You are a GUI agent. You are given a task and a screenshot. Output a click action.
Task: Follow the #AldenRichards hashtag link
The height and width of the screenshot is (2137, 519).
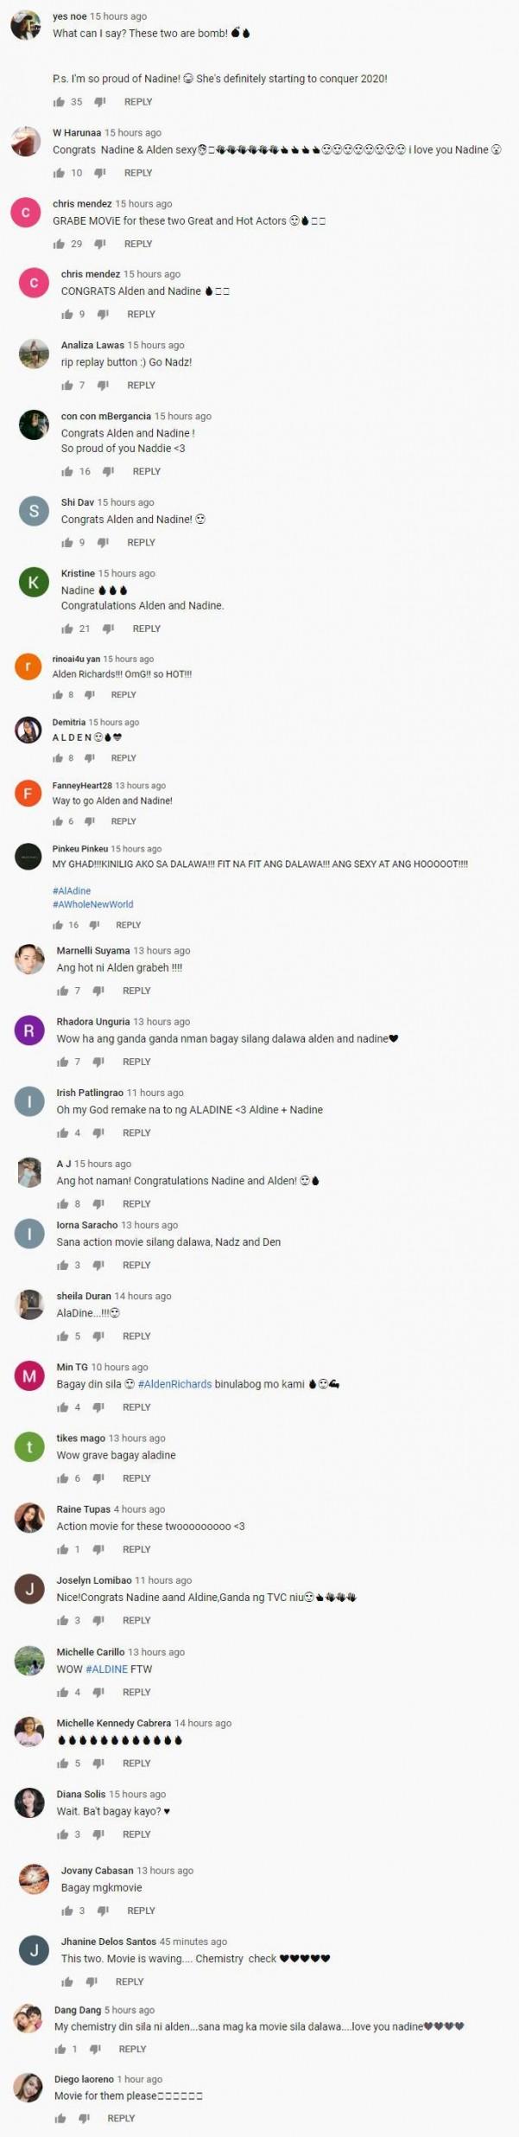[x=174, y=1384]
